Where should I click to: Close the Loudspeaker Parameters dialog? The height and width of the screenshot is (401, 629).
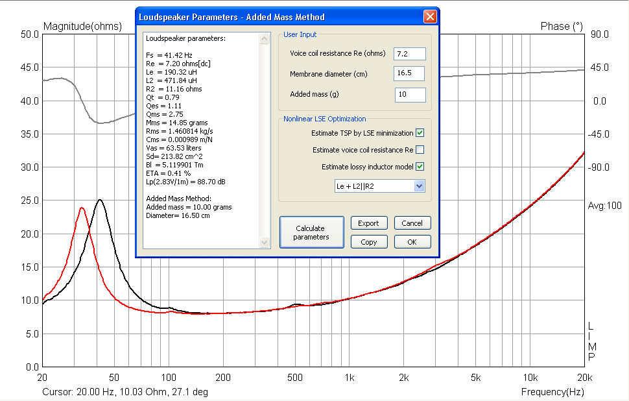pos(430,17)
